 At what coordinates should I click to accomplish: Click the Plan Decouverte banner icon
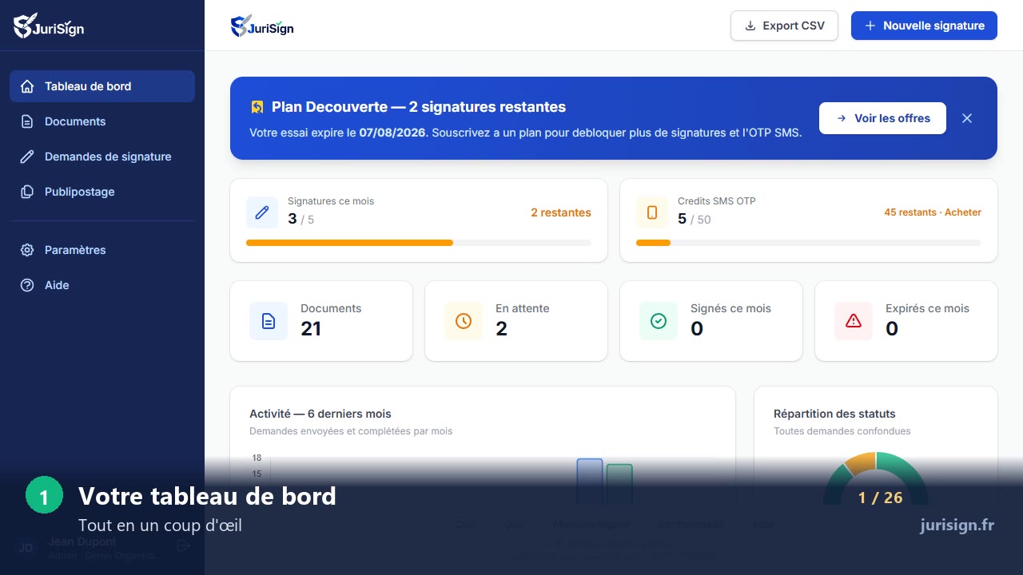[257, 107]
